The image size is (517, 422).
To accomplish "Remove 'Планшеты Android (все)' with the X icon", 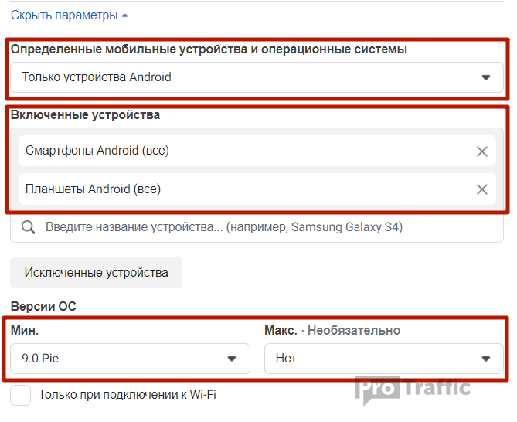I will 482,189.
